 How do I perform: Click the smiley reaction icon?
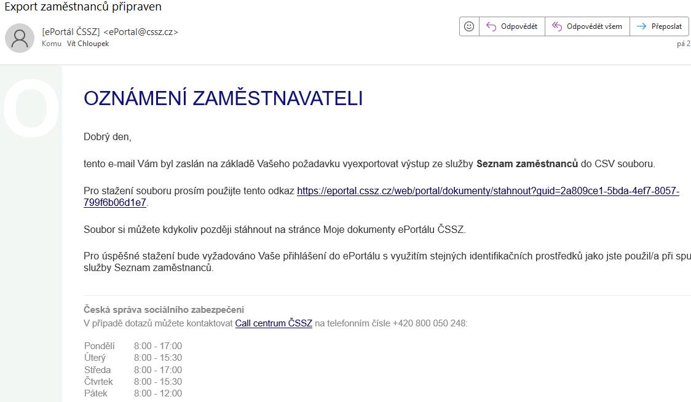(x=469, y=26)
